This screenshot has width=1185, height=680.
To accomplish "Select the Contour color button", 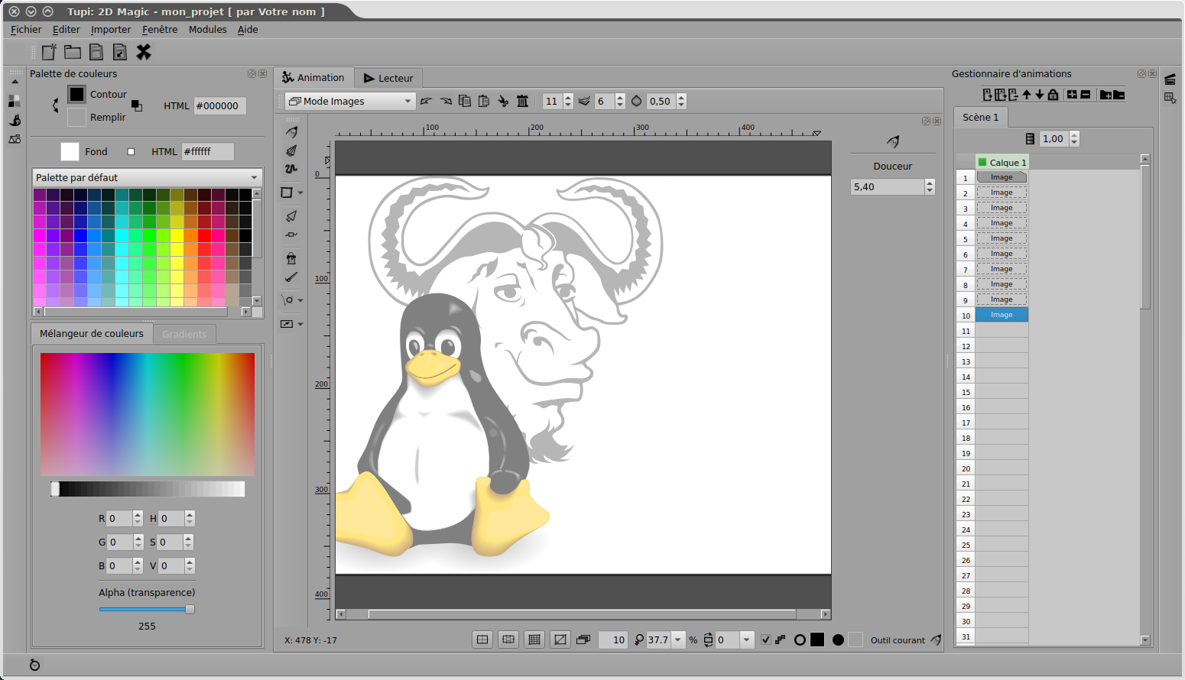I will point(76,94).
